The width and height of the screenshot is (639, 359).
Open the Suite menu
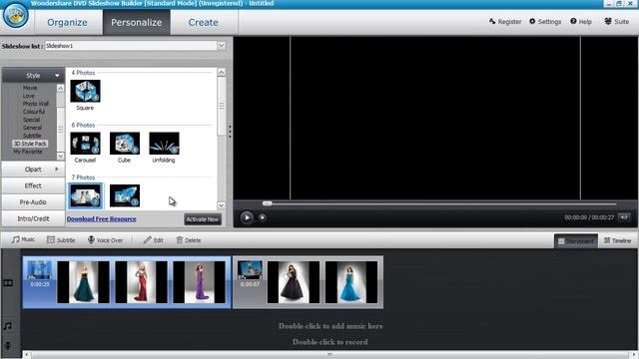click(x=617, y=22)
